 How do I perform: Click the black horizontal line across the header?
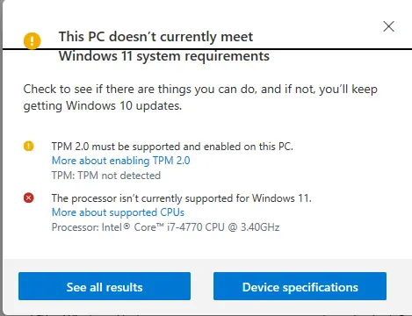[x=207, y=49]
